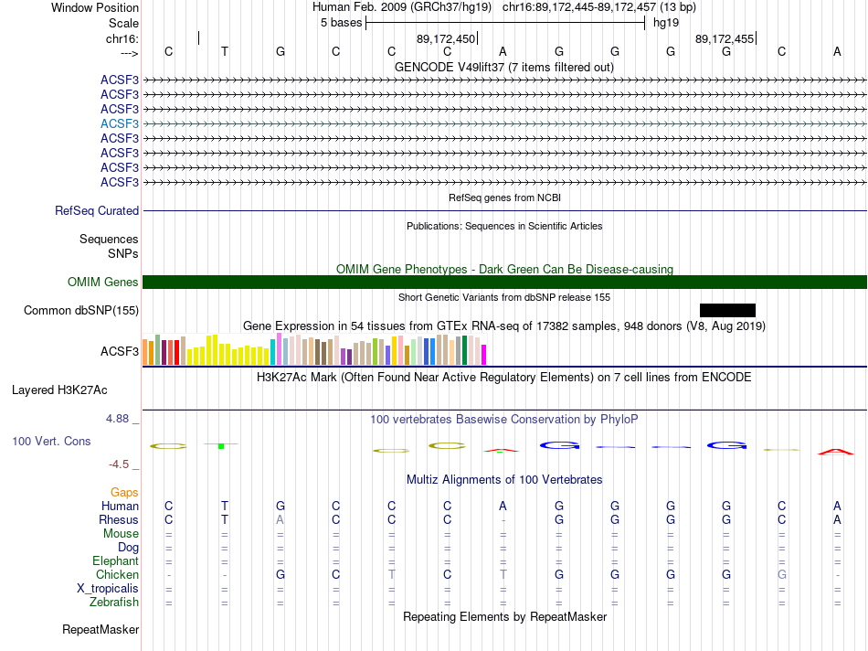
Task: Select the Mouse species label
Action: click(121, 534)
